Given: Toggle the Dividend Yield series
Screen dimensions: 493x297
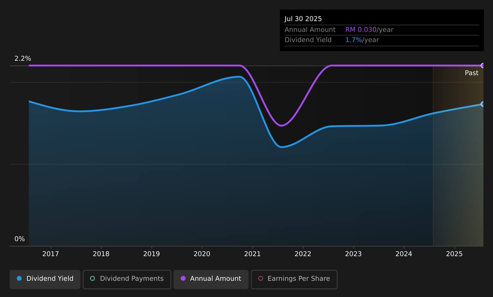Looking at the screenshot, I should pos(45,280).
